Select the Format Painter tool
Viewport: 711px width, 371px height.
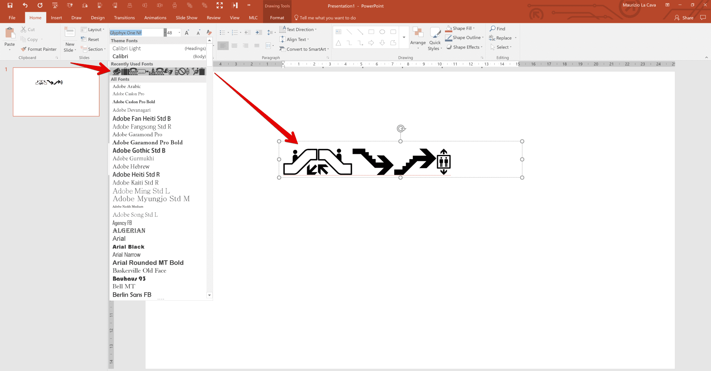tap(39, 49)
